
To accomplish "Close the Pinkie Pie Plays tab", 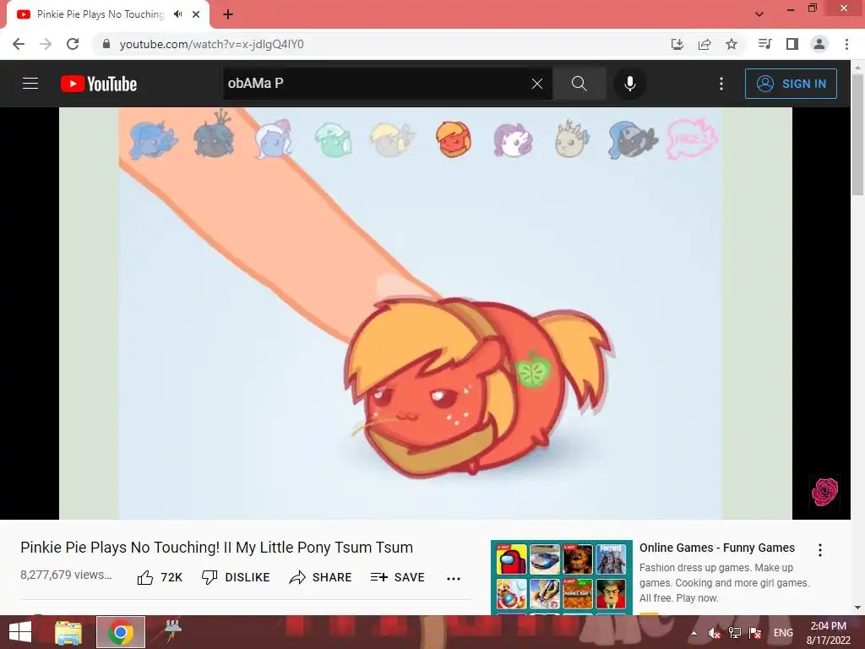I will coord(196,14).
